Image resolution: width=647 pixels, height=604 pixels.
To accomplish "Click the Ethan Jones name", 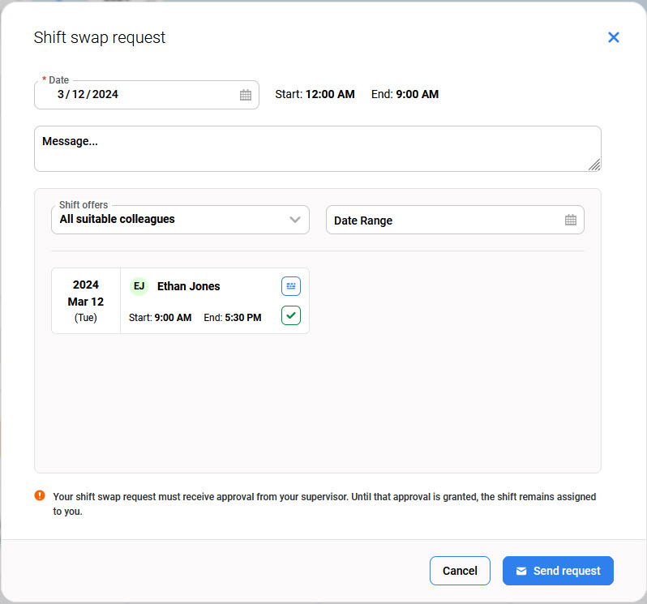I will click(188, 286).
